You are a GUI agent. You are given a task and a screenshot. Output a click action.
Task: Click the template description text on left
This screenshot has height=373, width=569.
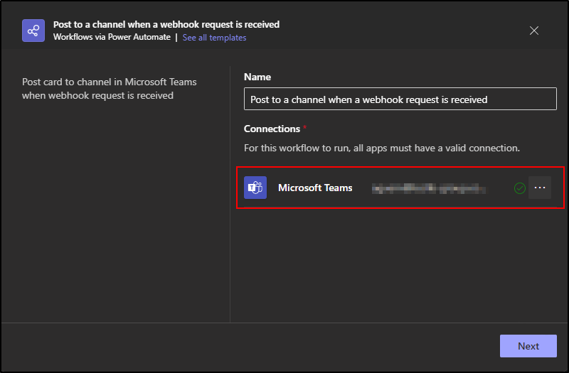tap(109, 88)
